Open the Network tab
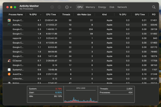The height and width of the screenshot is (107, 161). point(122,7)
